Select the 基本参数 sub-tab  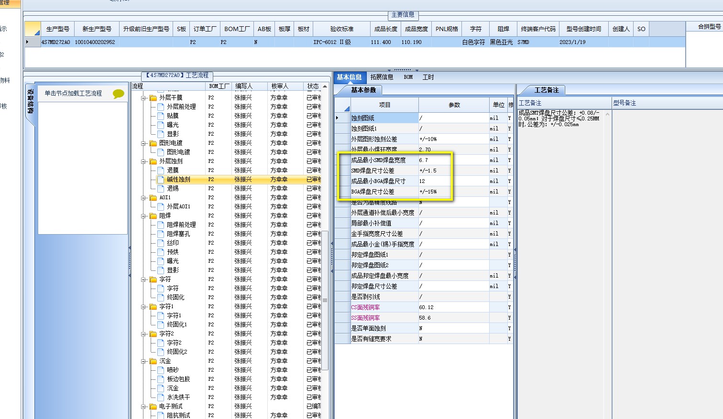click(363, 90)
